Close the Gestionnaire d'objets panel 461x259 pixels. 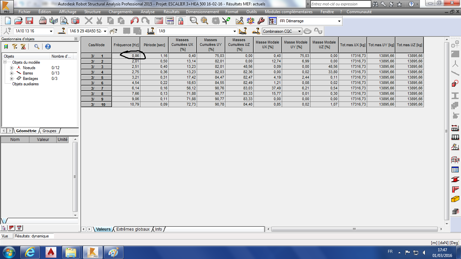(x=76, y=39)
